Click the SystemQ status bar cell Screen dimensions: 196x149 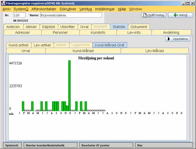pos(12,145)
